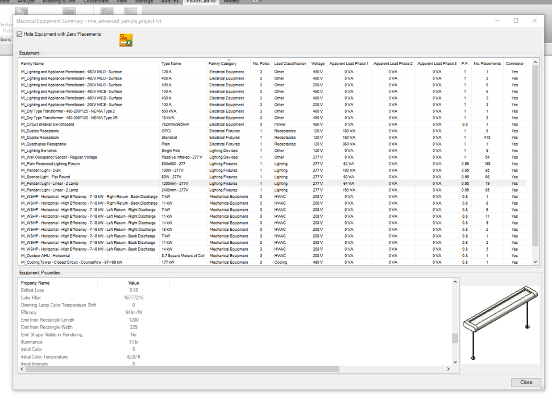Select M_Wall Occupancy Sensor - Regular Voltage row
Image resolution: width=552 pixels, height=411 pixels.
[273, 157]
